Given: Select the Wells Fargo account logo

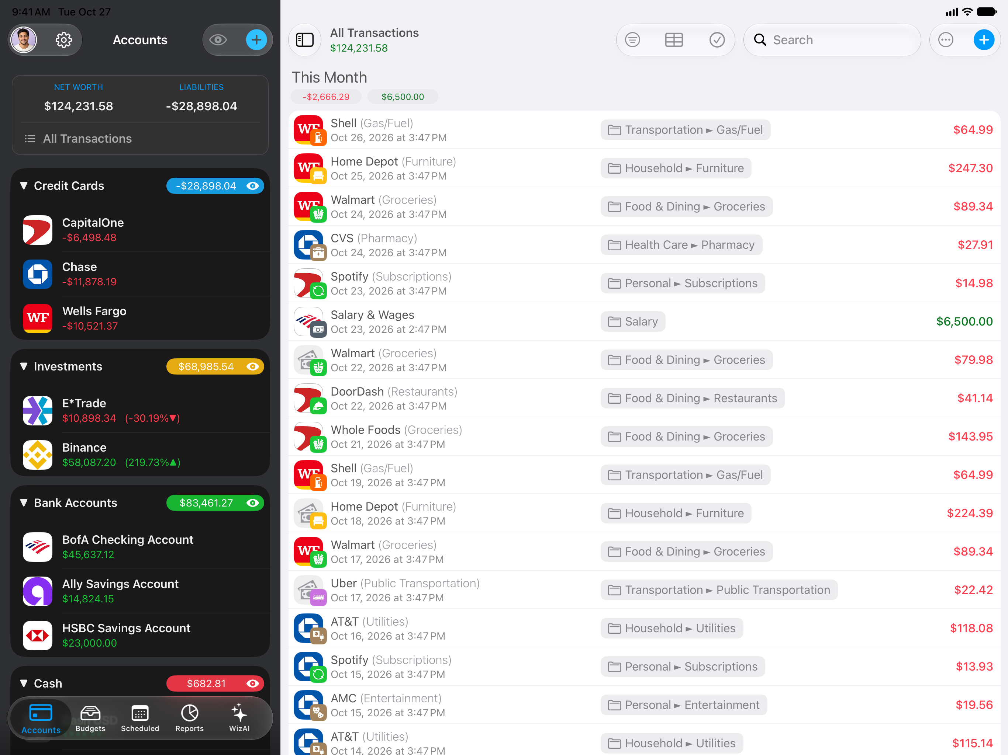Looking at the screenshot, I should 38,318.
